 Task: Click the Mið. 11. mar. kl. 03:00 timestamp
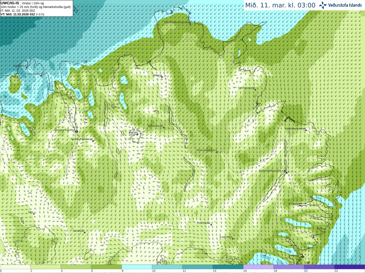click(x=280, y=5)
